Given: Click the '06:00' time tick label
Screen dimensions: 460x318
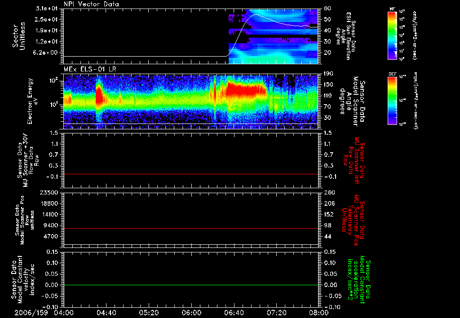Looking at the screenshot, I should (x=191, y=313).
